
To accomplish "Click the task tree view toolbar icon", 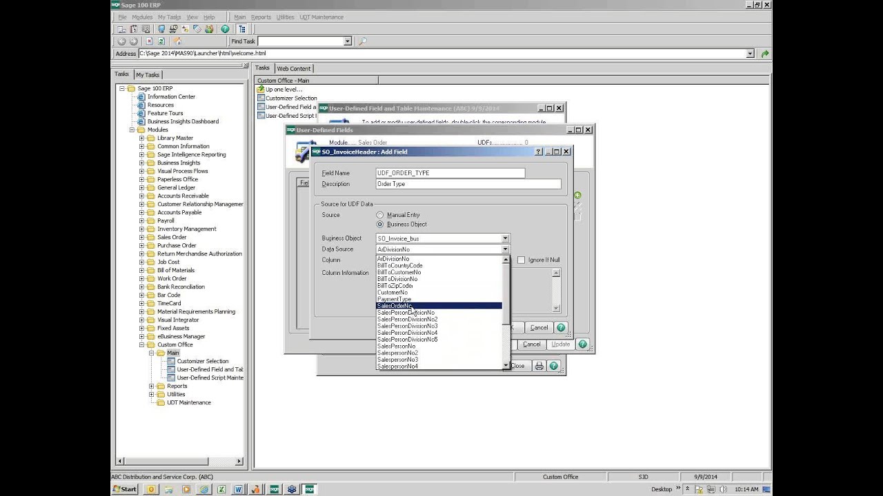I will click(x=242, y=29).
